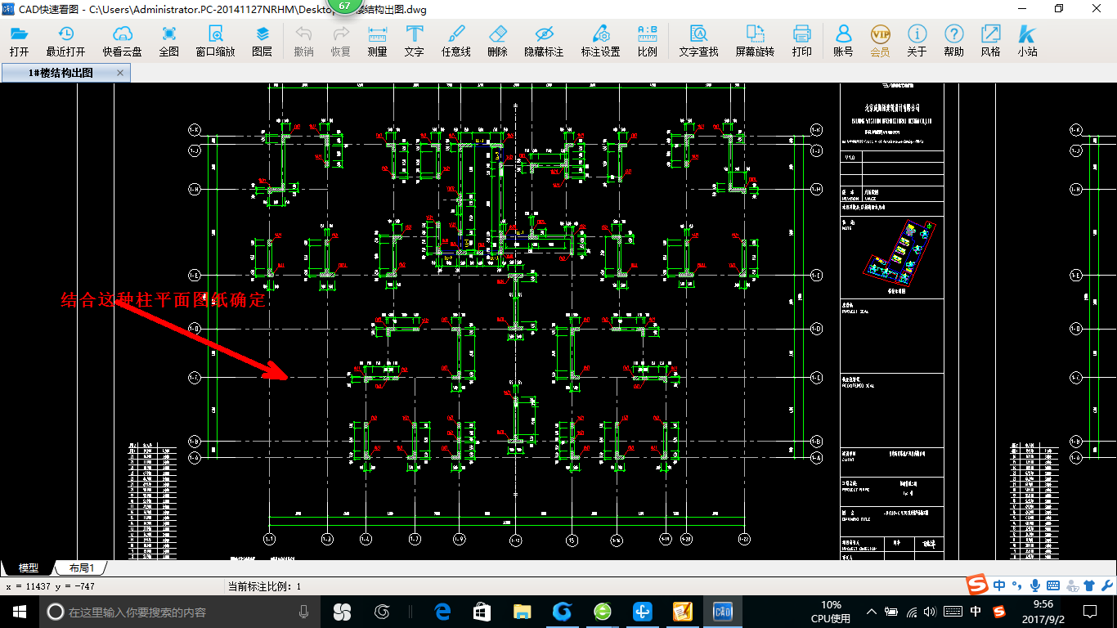Click the 10% CPU使用 indicator

tap(831, 611)
